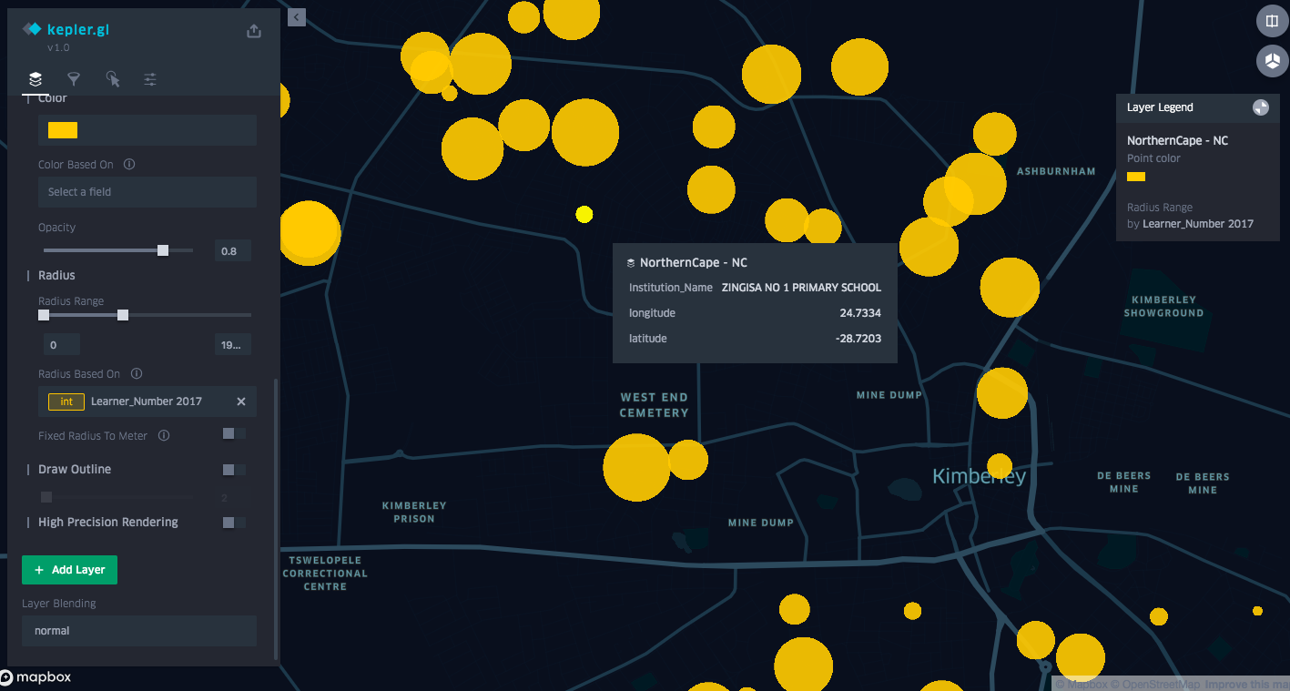Open Radius Based On Learner_Number 2017 dropdown

[147, 401]
